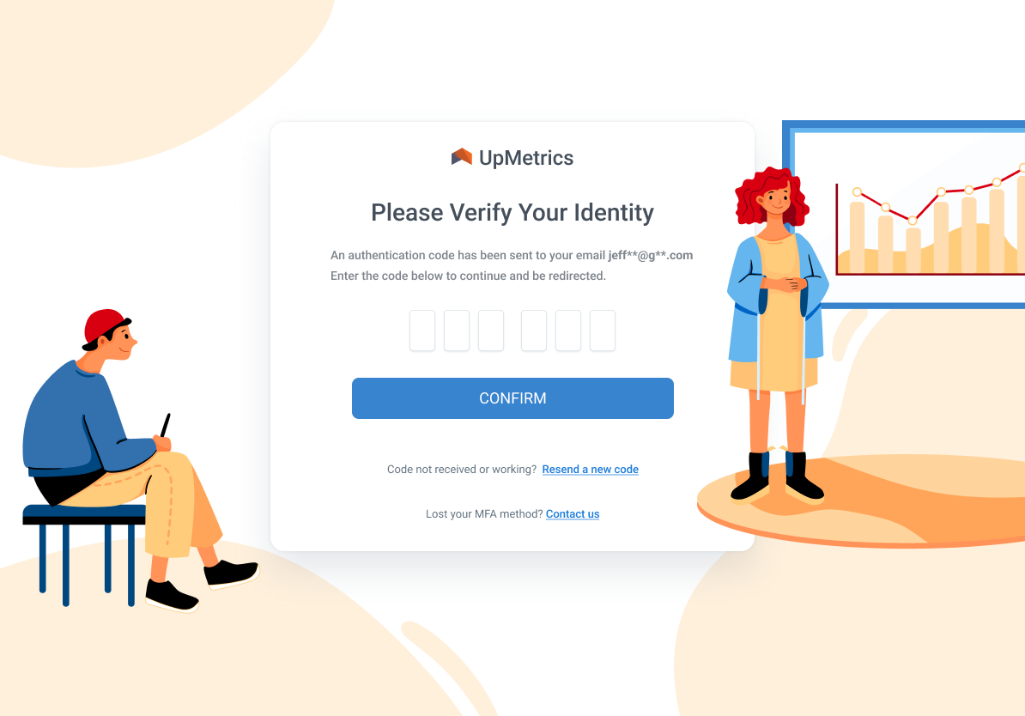Click the UpMetrics brand name text
The height and width of the screenshot is (716, 1025).
click(x=526, y=158)
